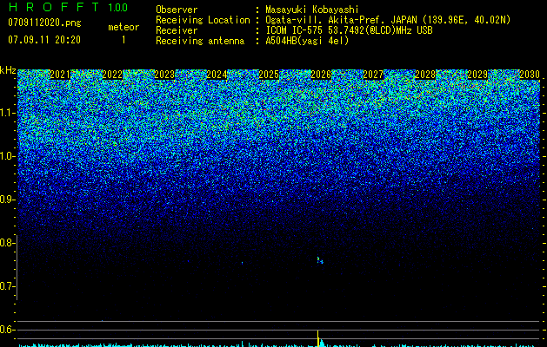Image resolution: width=547 pixels, height=347 pixels.
Task: Click the 0.6 kHz axis label
Action: pyautogui.click(x=7, y=330)
